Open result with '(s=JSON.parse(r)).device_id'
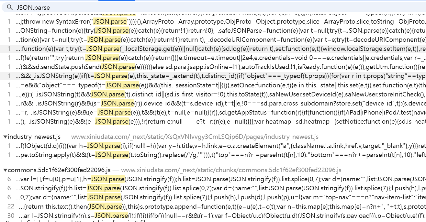This screenshot has width=426, height=222. 213,103
